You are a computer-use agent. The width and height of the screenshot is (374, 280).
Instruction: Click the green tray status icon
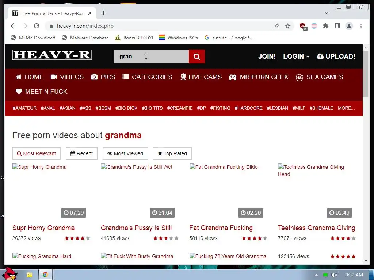coord(325,275)
